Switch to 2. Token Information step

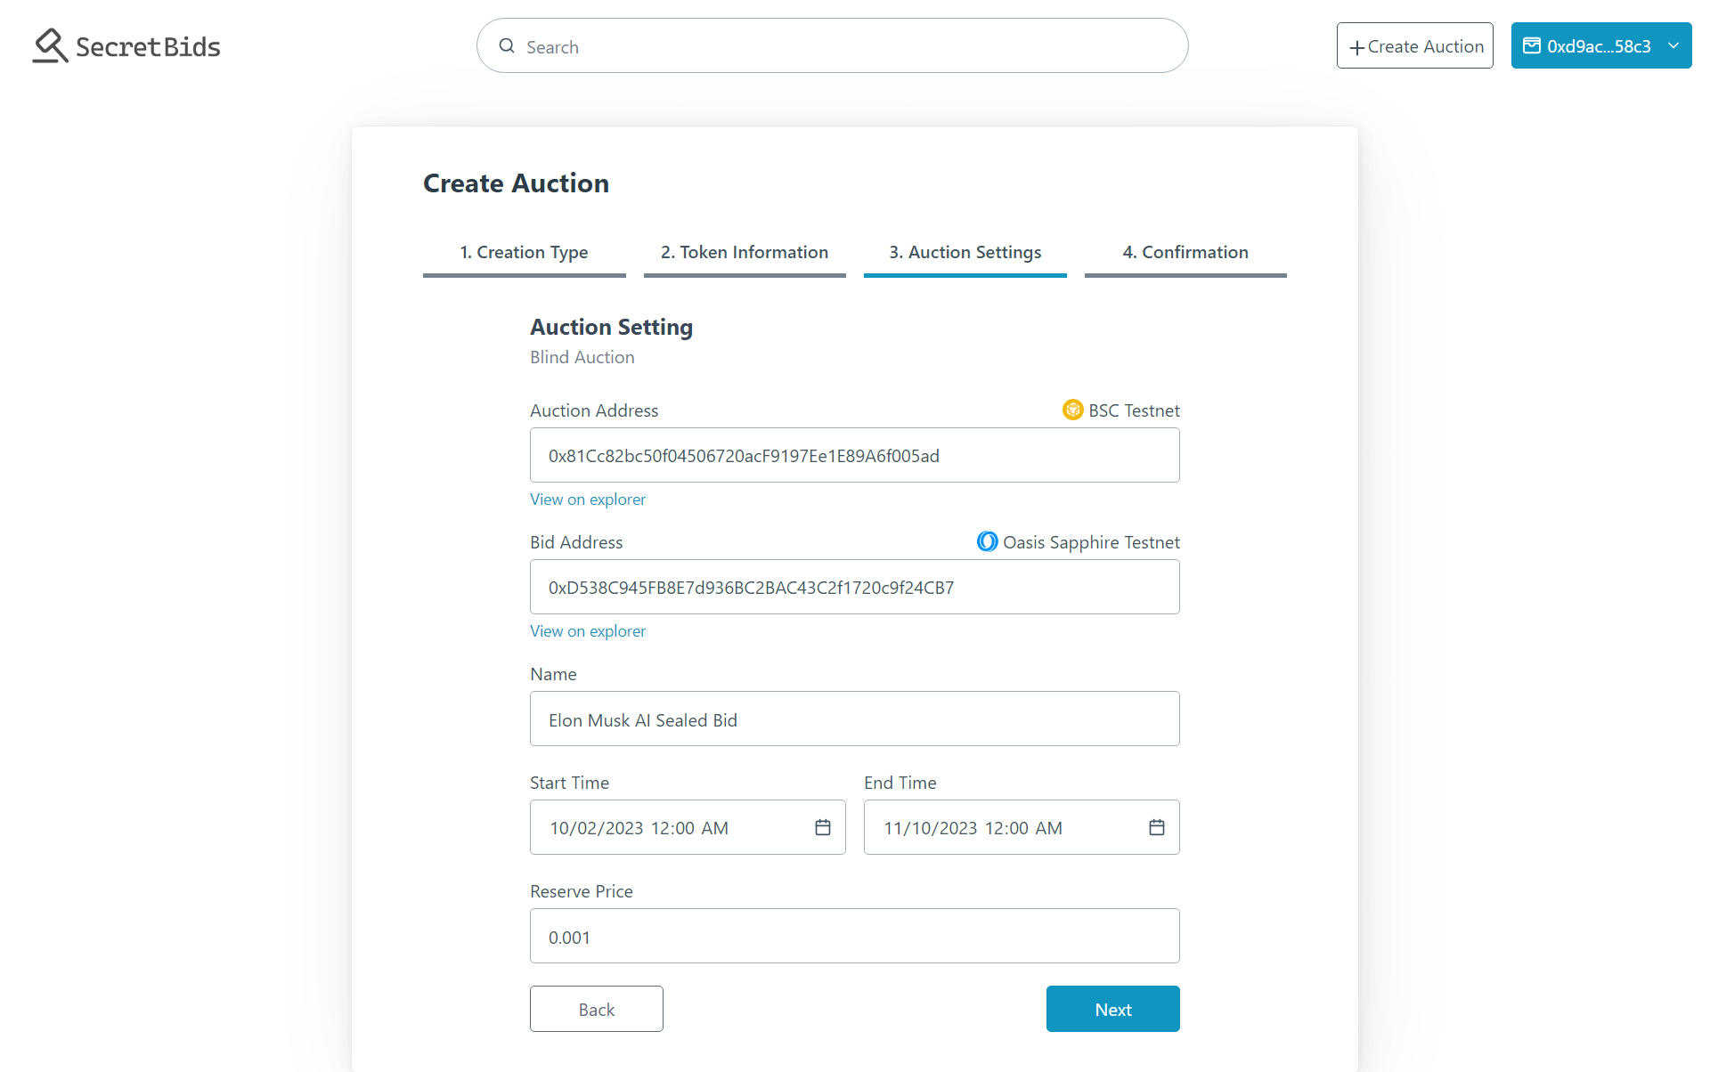745,253
